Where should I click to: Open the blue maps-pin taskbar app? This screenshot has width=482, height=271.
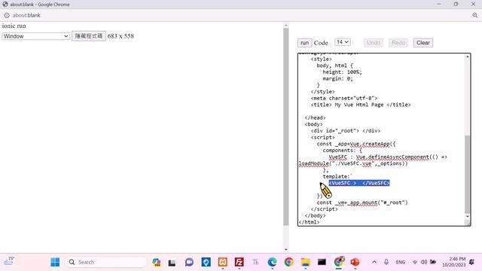click(x=206, y=262)
